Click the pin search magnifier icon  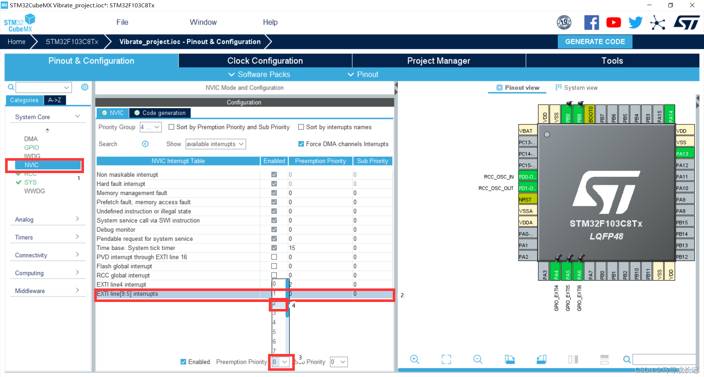click(x=627, y=359)
